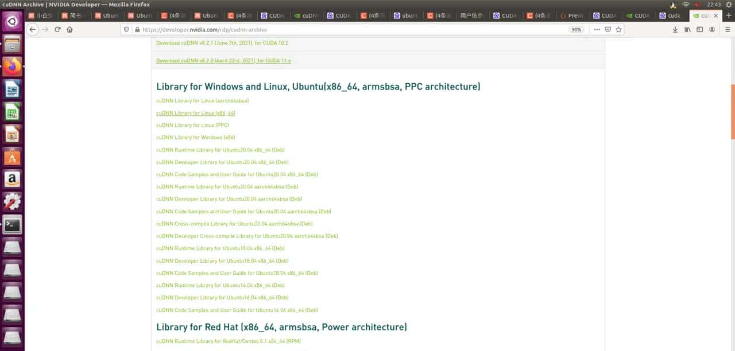Screen dimensions: 735x351
Task: Click the forward navigation arrow
Action: click(x=44, y=29)
